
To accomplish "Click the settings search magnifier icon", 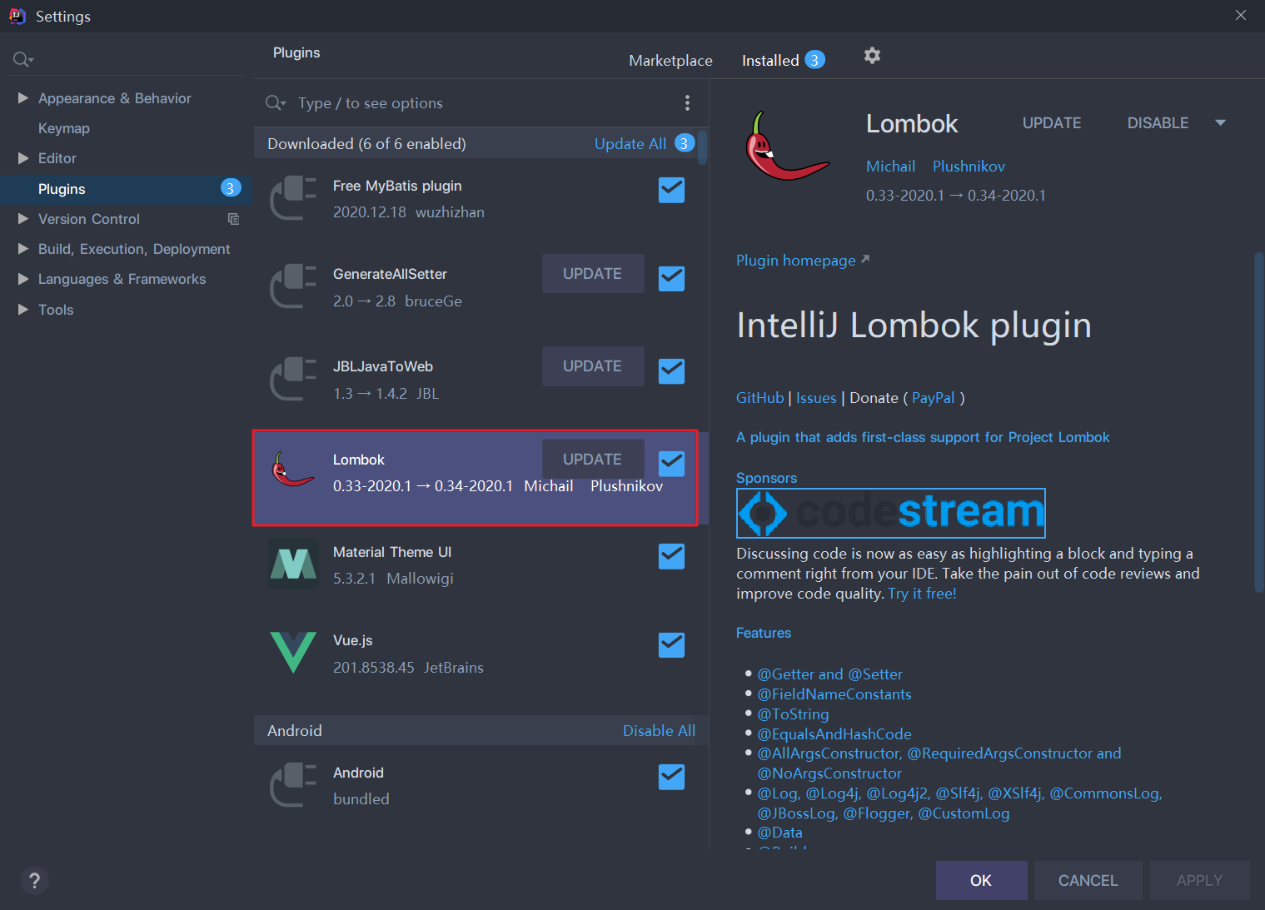I will (x=22, y=59).
